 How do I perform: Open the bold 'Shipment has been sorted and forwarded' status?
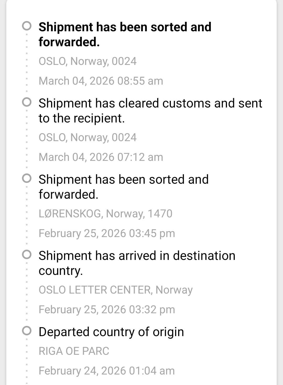[x=125, y=34]
